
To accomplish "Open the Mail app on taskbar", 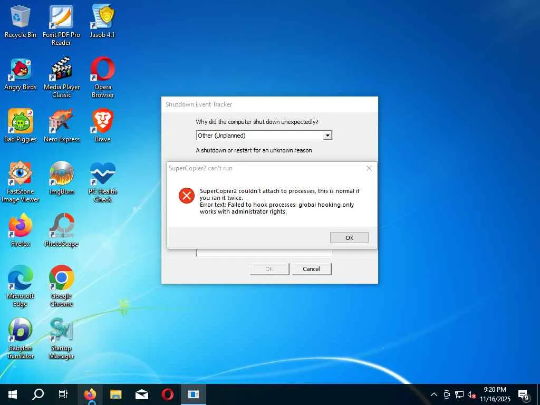I will (142, 394).
